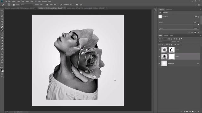
Task: Delete the mask via Properties trash icon
Action: point(198,32)
